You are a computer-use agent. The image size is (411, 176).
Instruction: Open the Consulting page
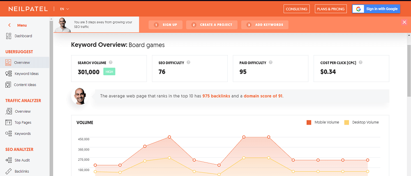[x=296, y=9]
